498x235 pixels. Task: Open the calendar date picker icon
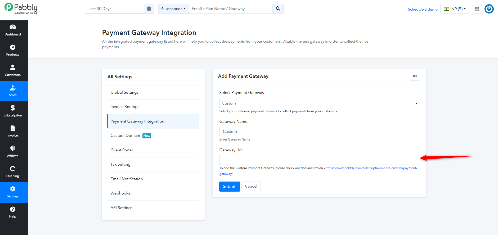149,9
